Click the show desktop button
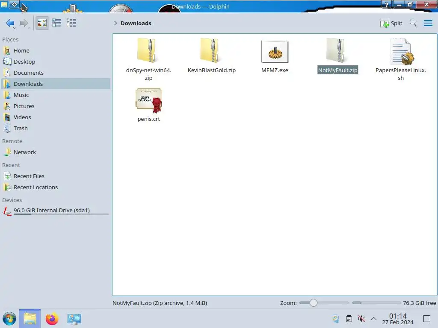This screenshot has height=328, width=438. pyautogui.click(x=427, y=319)
